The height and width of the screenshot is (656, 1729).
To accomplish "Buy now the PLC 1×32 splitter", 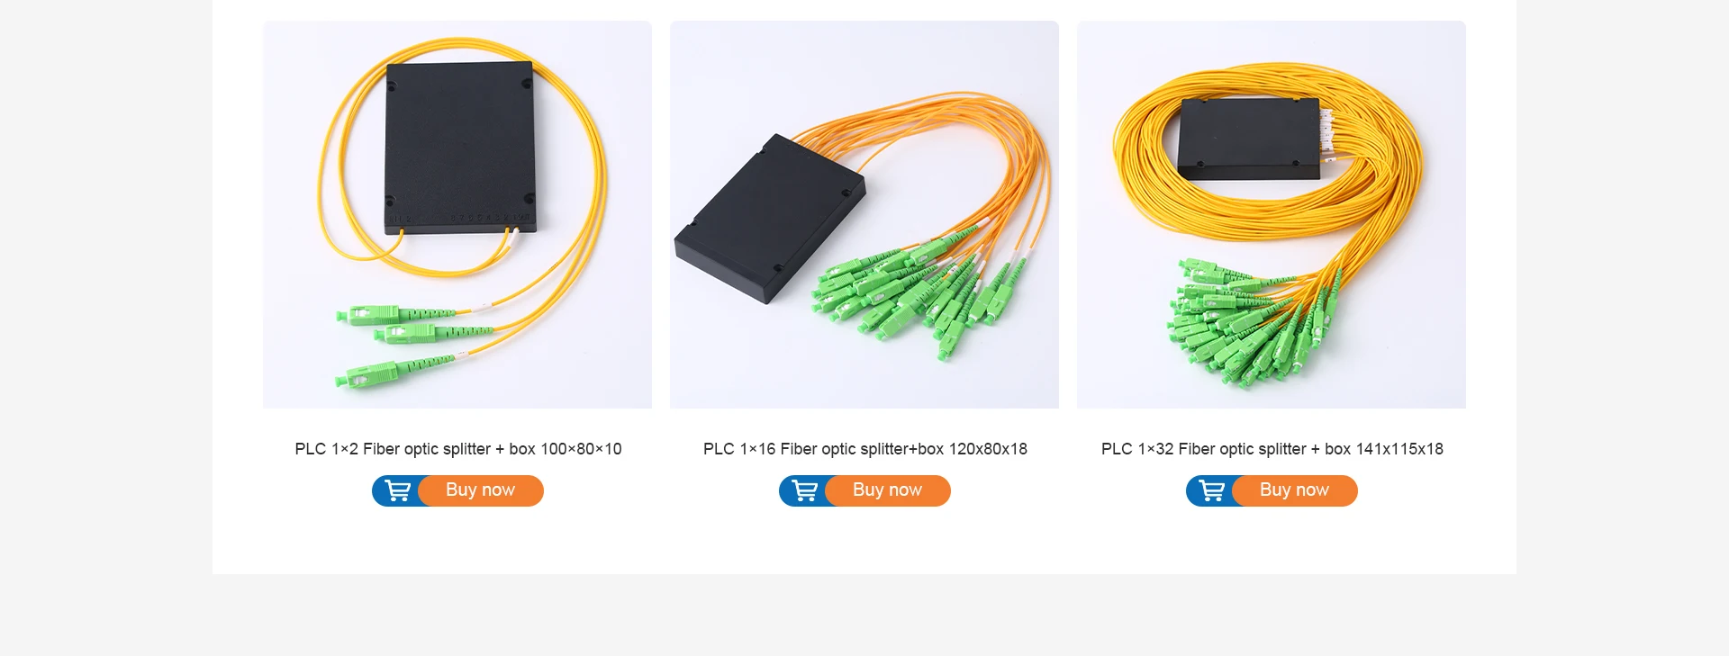I will (x=1295, y=490).
